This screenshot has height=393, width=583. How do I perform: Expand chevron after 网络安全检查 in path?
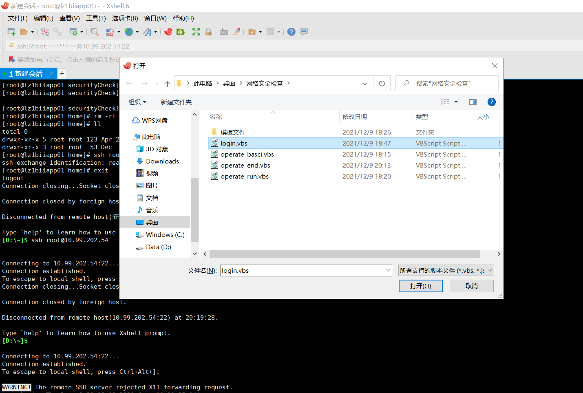[289, 83]
